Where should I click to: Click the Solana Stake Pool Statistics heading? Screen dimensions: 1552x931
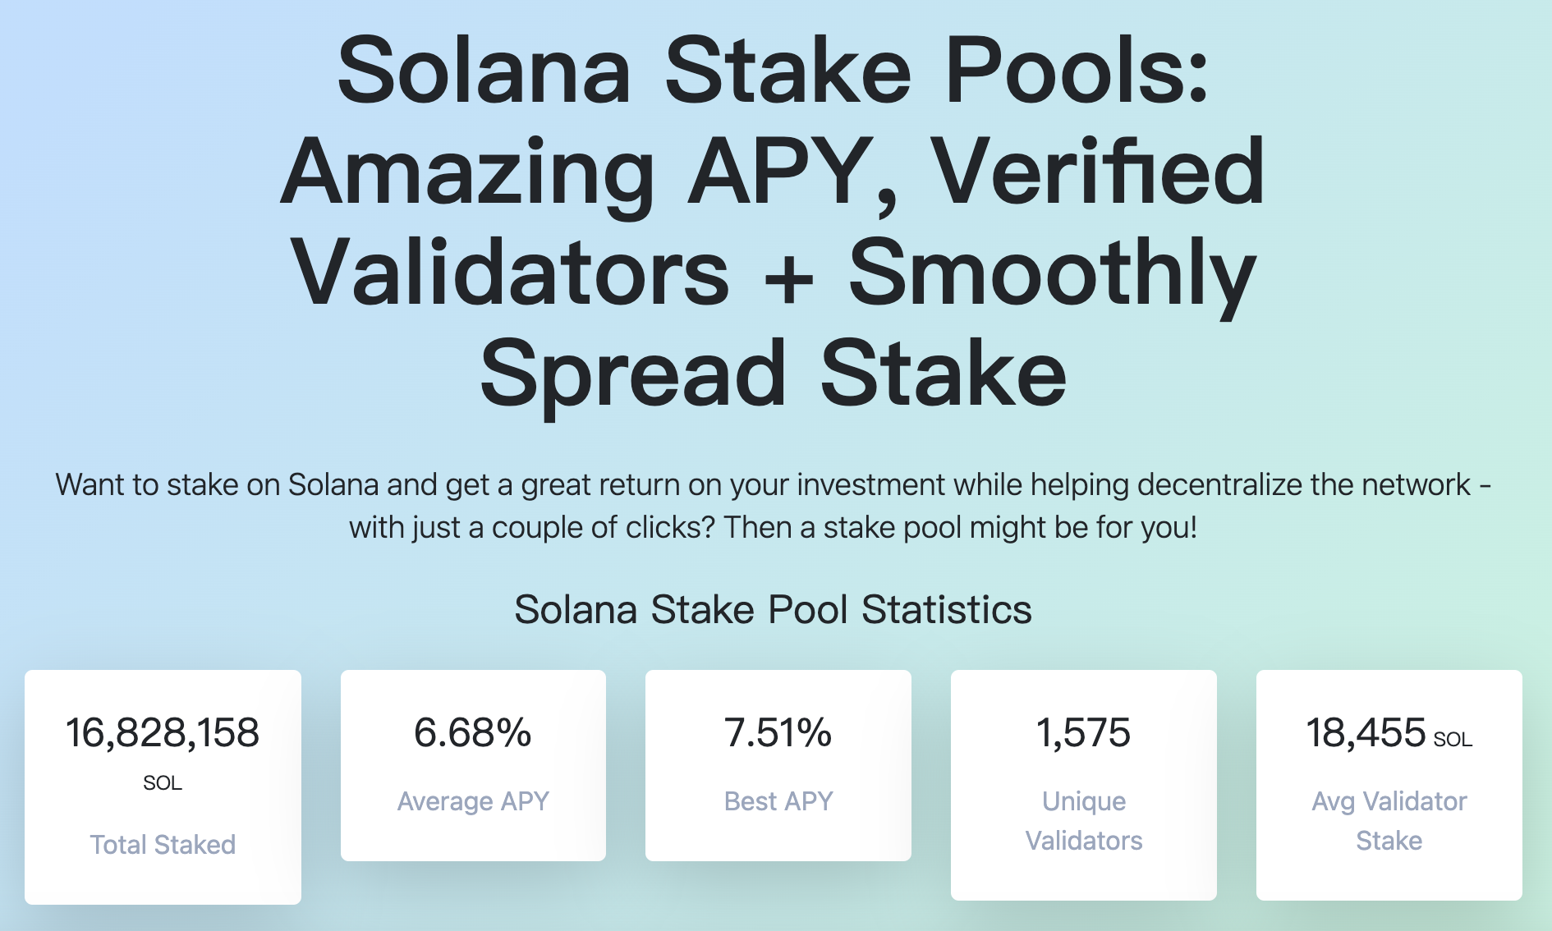coord(773,609)
